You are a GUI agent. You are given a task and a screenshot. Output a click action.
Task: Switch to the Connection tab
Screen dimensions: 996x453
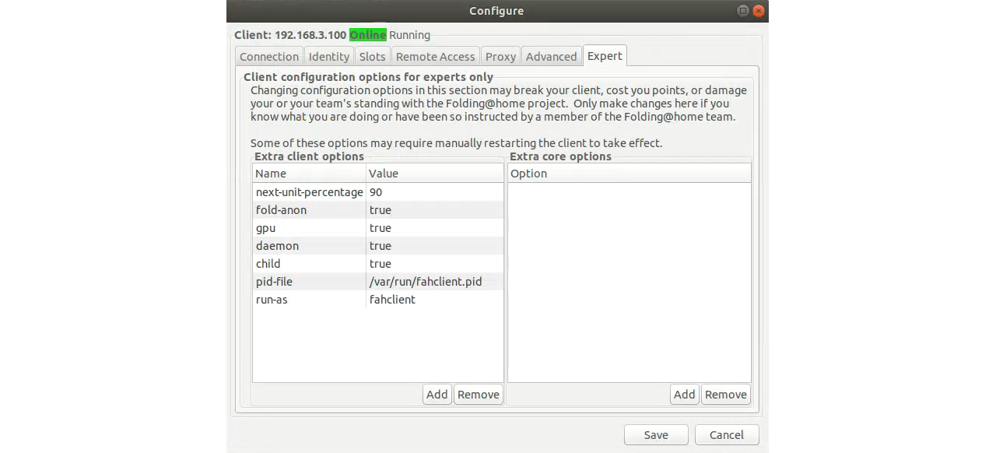pyautogui.click(x=269, y=56)
